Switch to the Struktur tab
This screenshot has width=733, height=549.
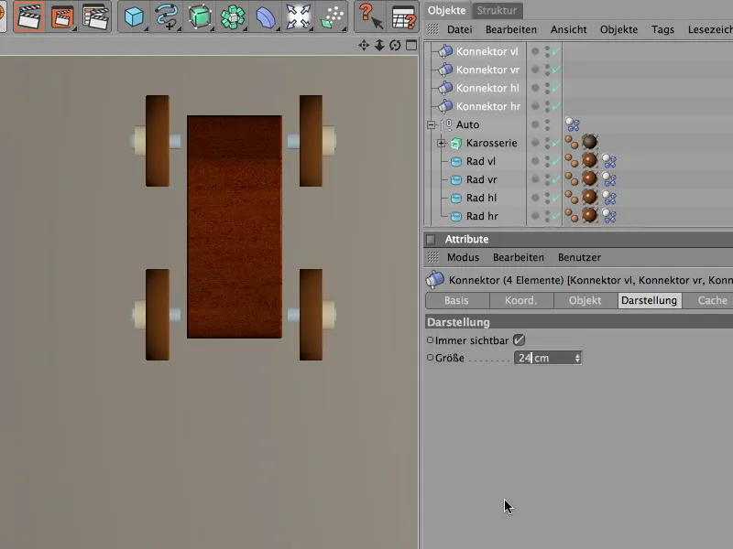tap(498, 10)
